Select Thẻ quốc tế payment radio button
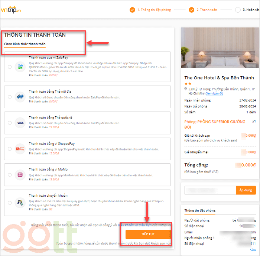This screenshot has height=256, width=260. [10, 123]
